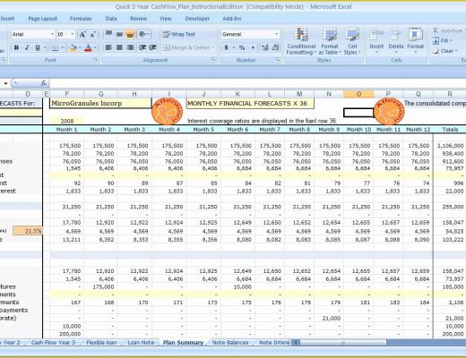Toggle Underline formatting

click(38, 47)
